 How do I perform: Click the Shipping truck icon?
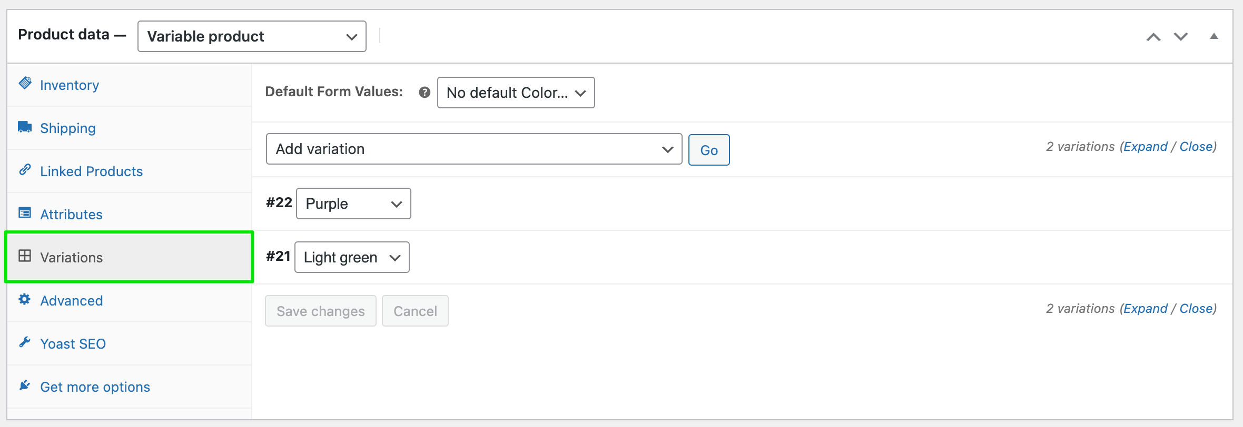pos(25,126)
